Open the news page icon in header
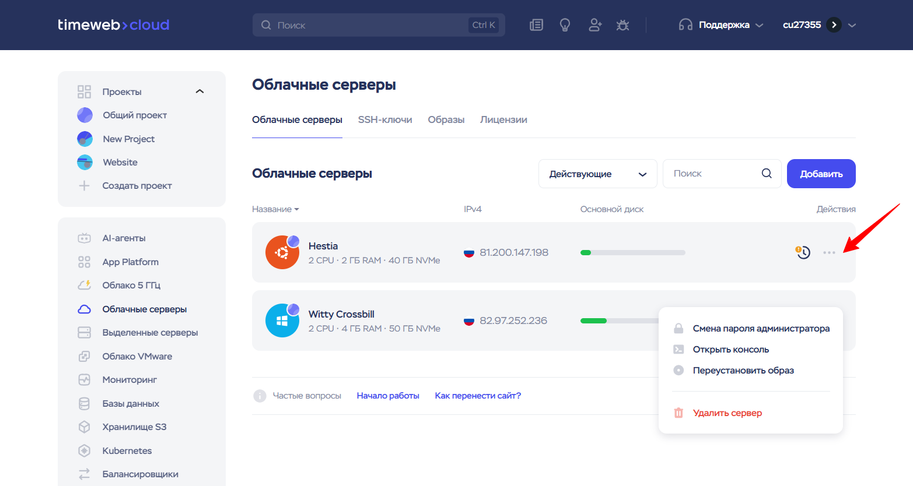 pos(536,25)
